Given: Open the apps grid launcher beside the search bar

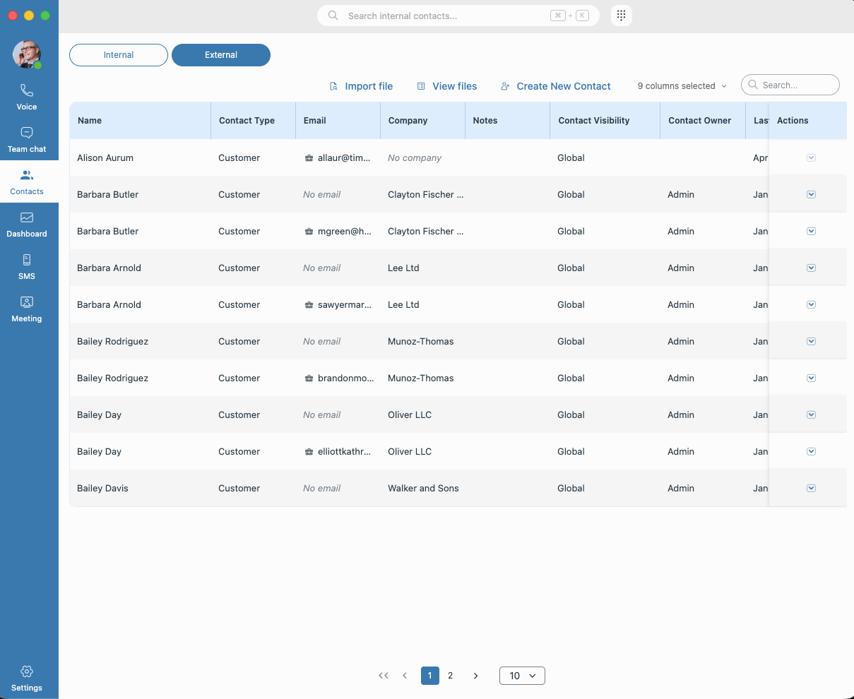Looking at the screenshot, I should point(621,15).
